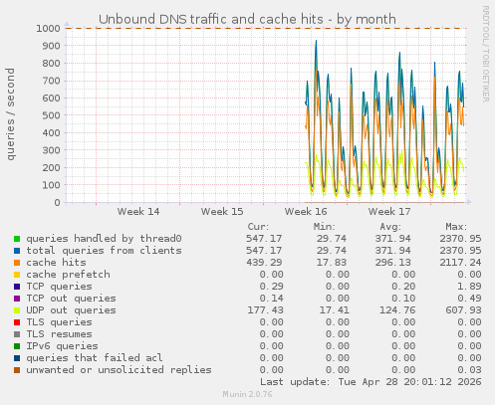
Task: Click the 'IPv6 queries' legend label
Action: 62,346
